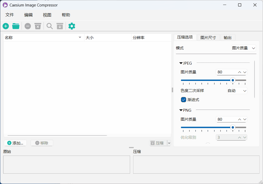The image size is (263, 184).
Task: Click the sort chevron in 名称 column header
Action: (80, 37)
